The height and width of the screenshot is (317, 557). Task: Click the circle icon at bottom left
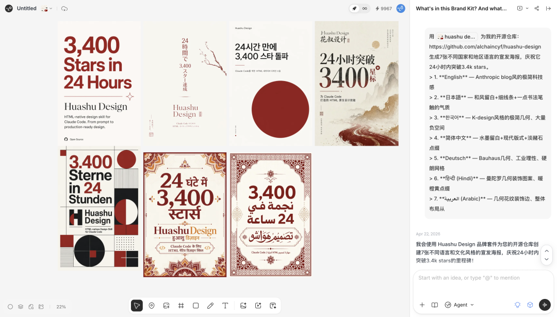click(x=10, y=307)
